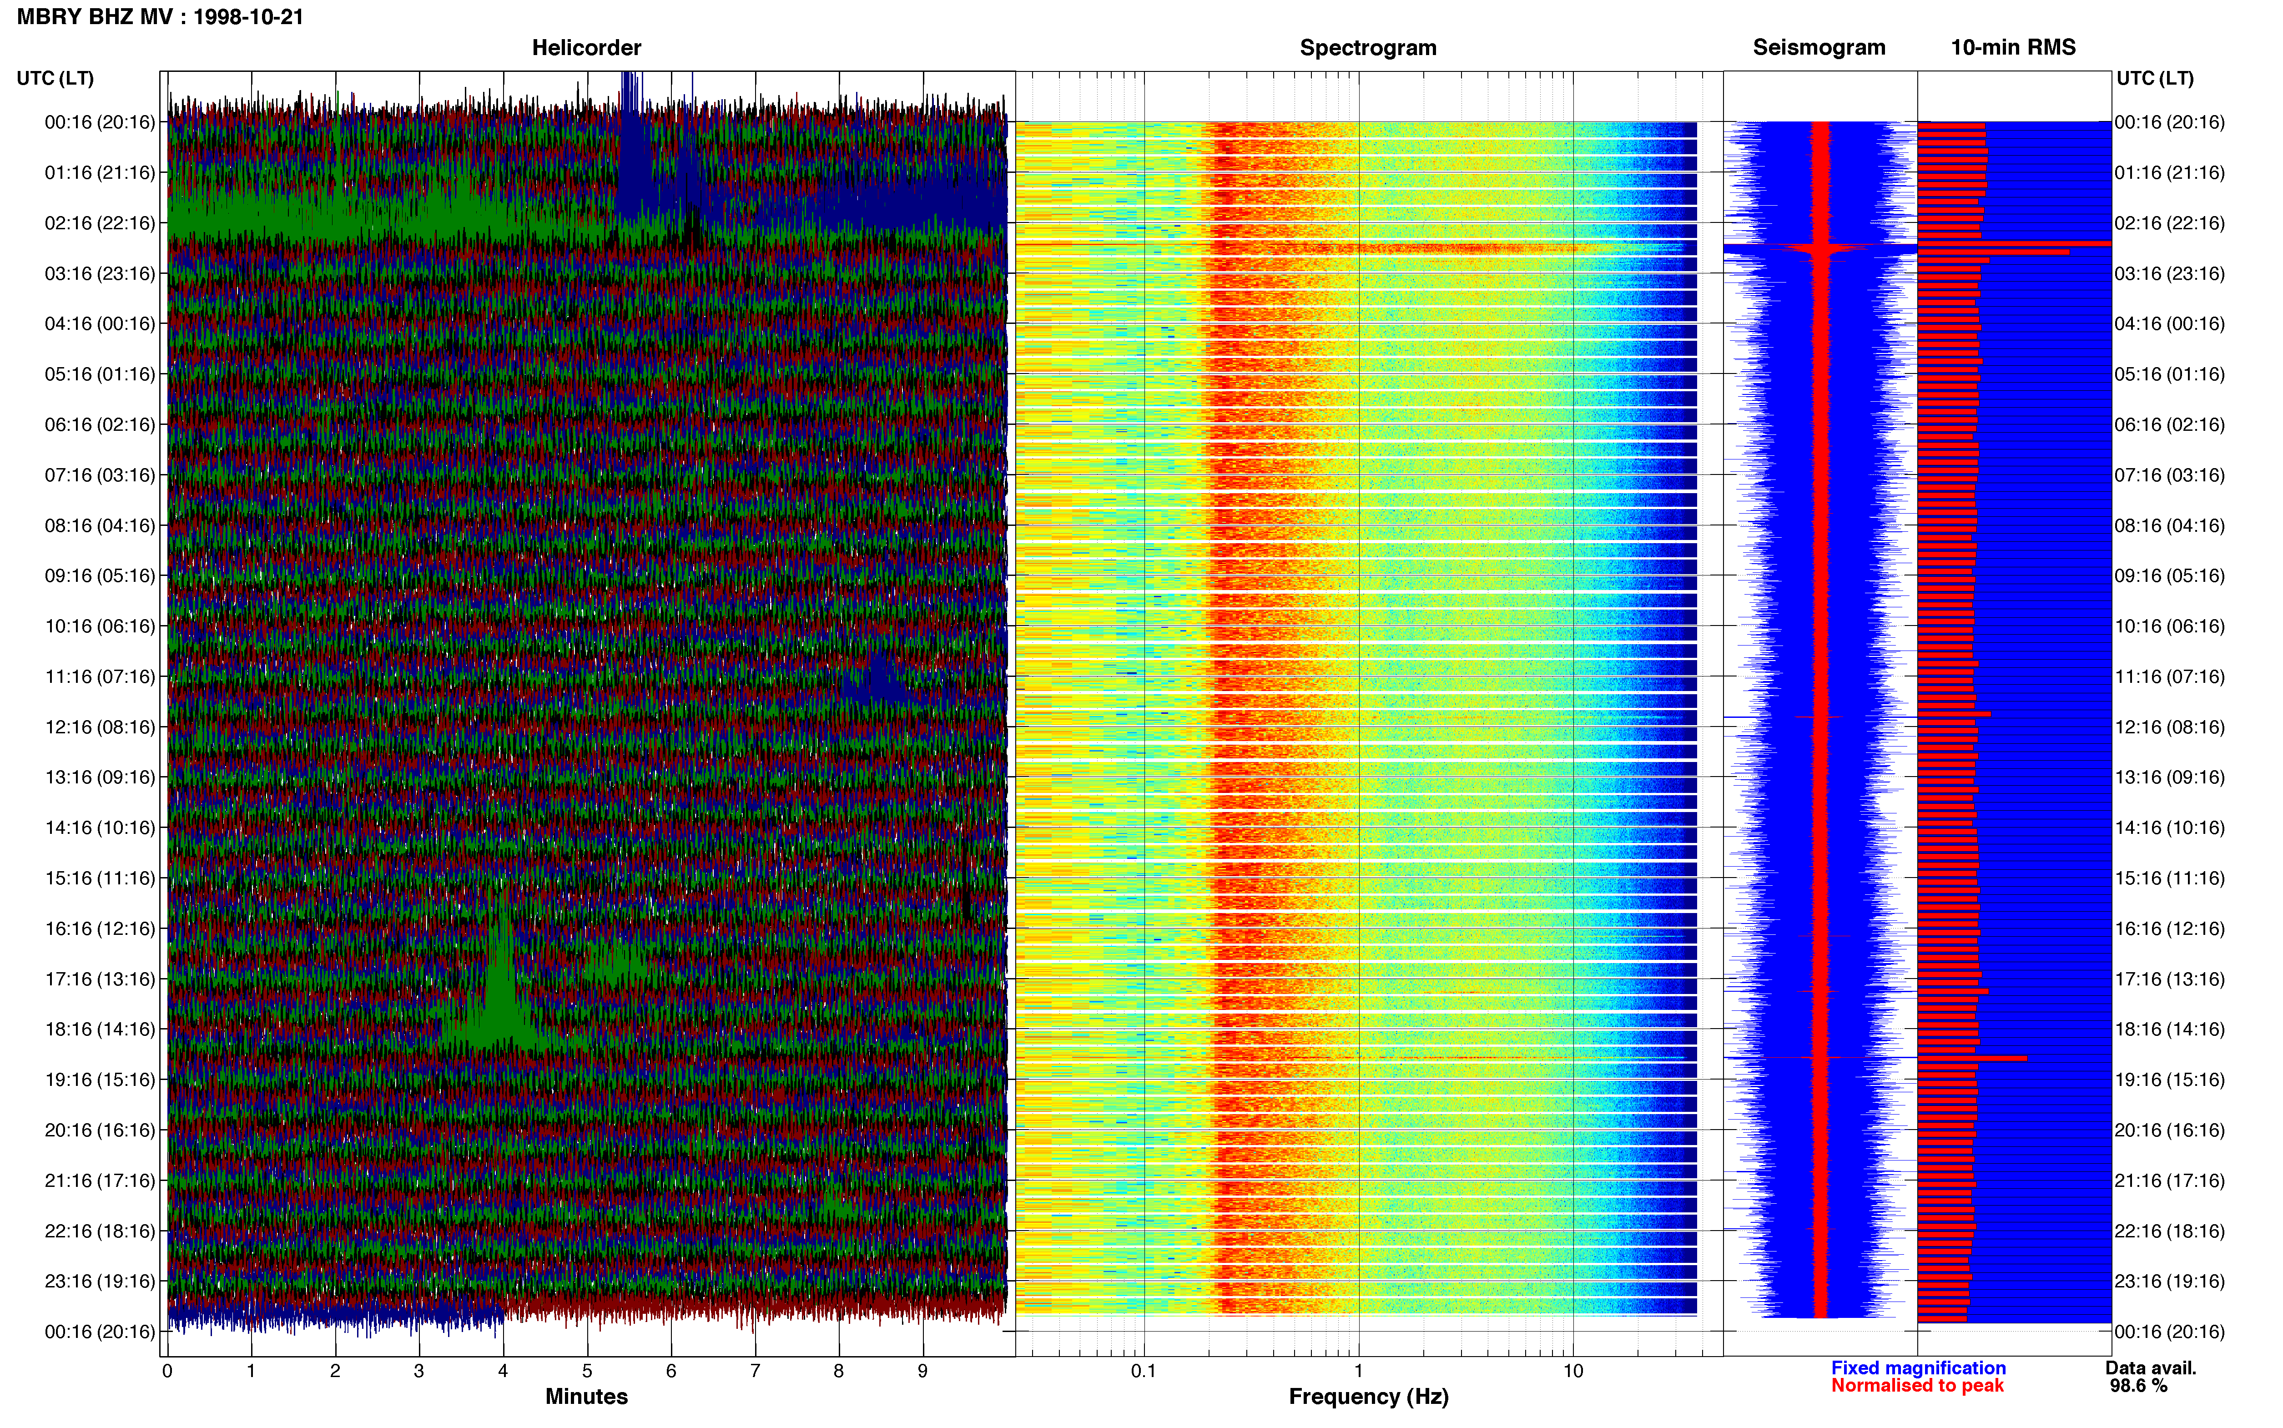Click left time label 02:16 (22:16)
Image resolution: width=2283 pixels, height=1428 pixels.
(x=100, y=223)
